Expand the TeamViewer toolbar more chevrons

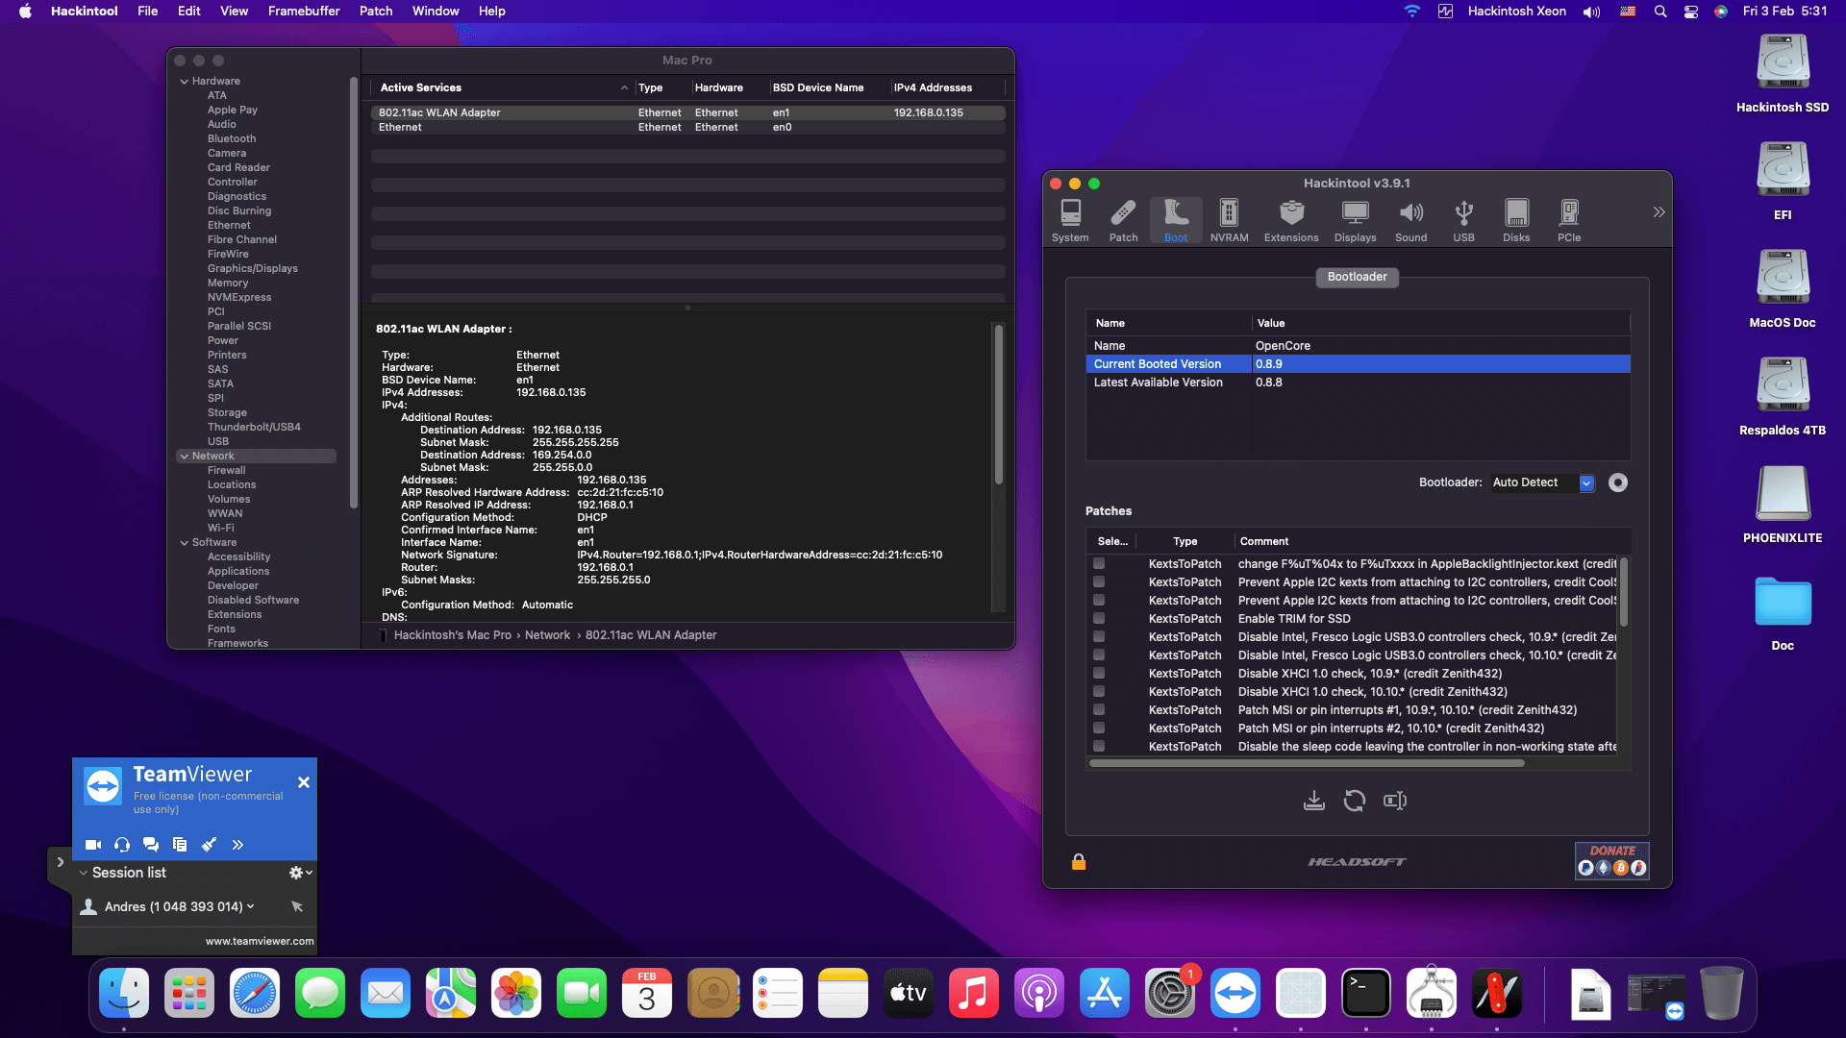click(x=237, y=845)
